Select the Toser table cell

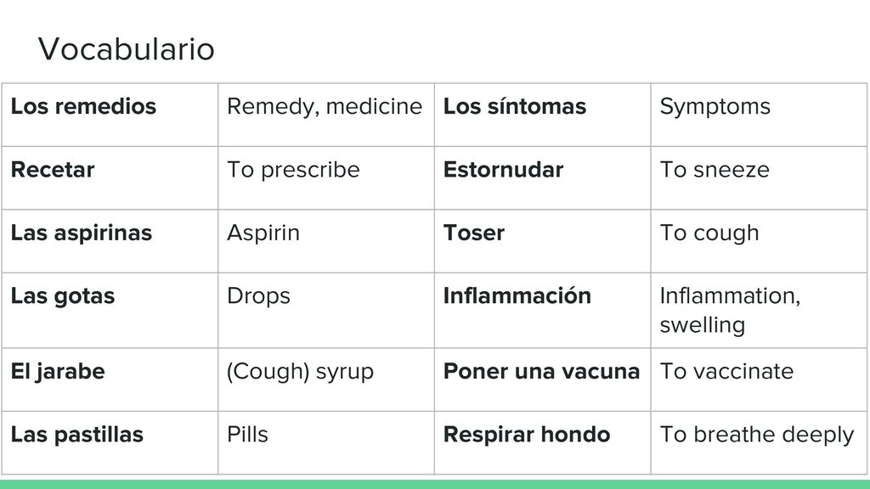click(543, 241)
